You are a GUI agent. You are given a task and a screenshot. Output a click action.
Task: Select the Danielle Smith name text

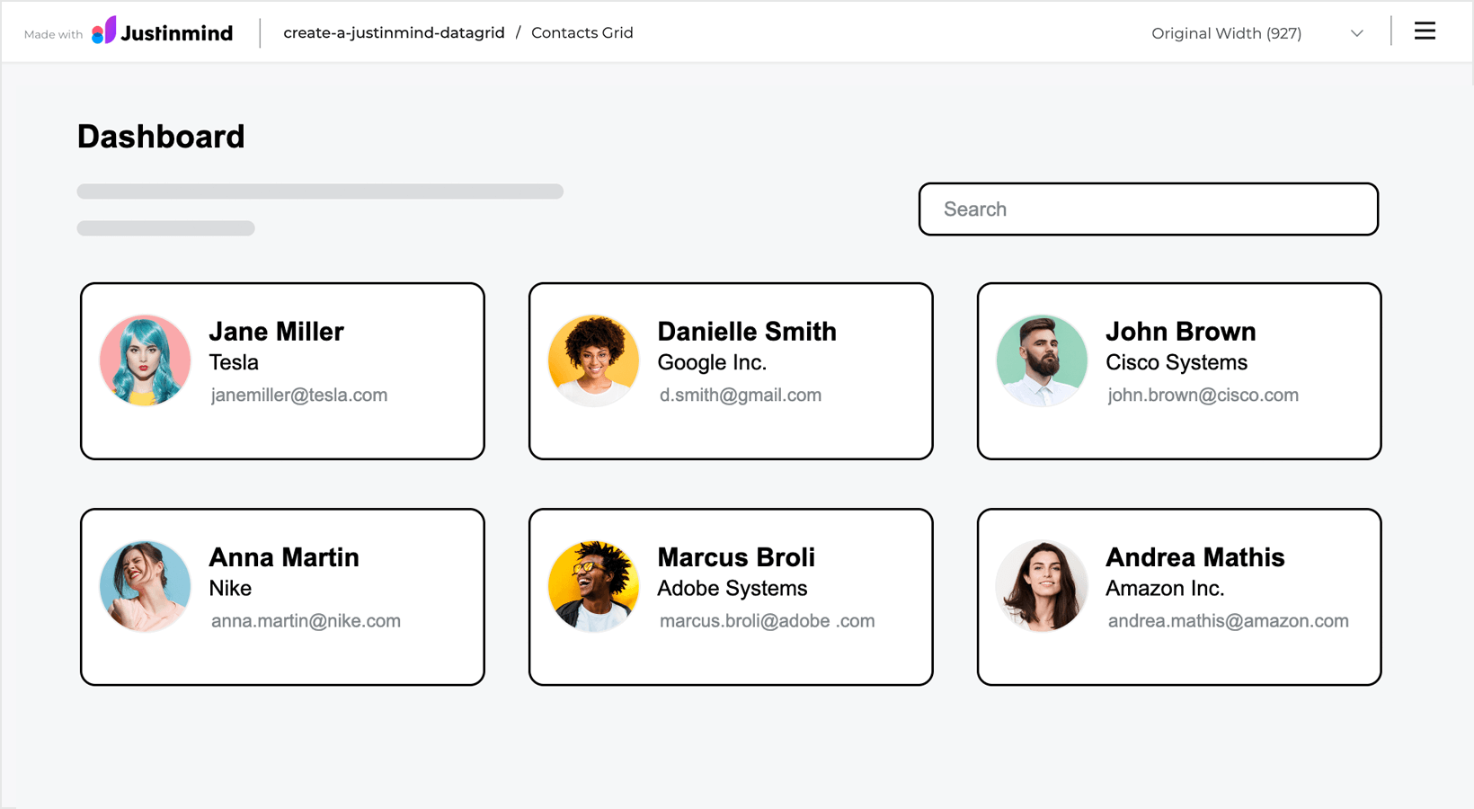click(747, 332)
